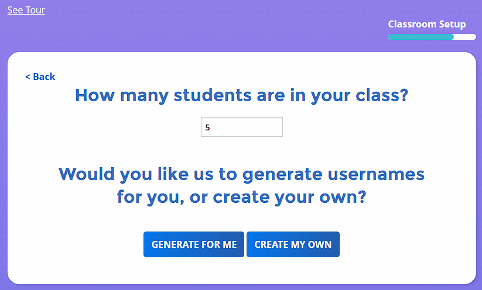Click the 'or create your own?' line
Viewport: 482px width, 290px height.
241,196
